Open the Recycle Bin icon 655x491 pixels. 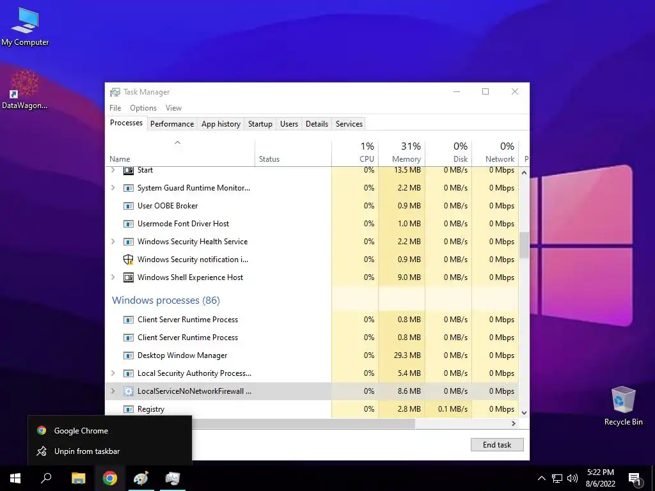(x=623, y=406)
